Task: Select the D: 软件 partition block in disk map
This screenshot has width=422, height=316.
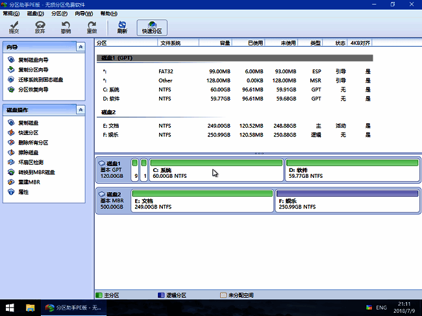Action: coord(352,171)
